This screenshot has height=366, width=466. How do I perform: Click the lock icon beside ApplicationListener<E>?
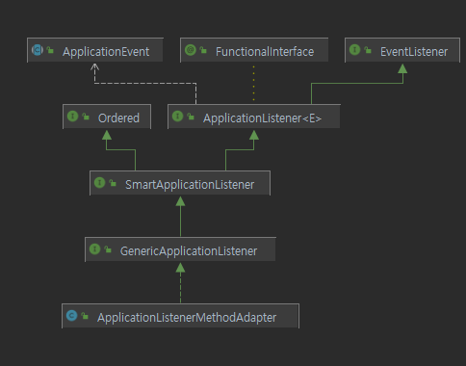click(191, 117)
